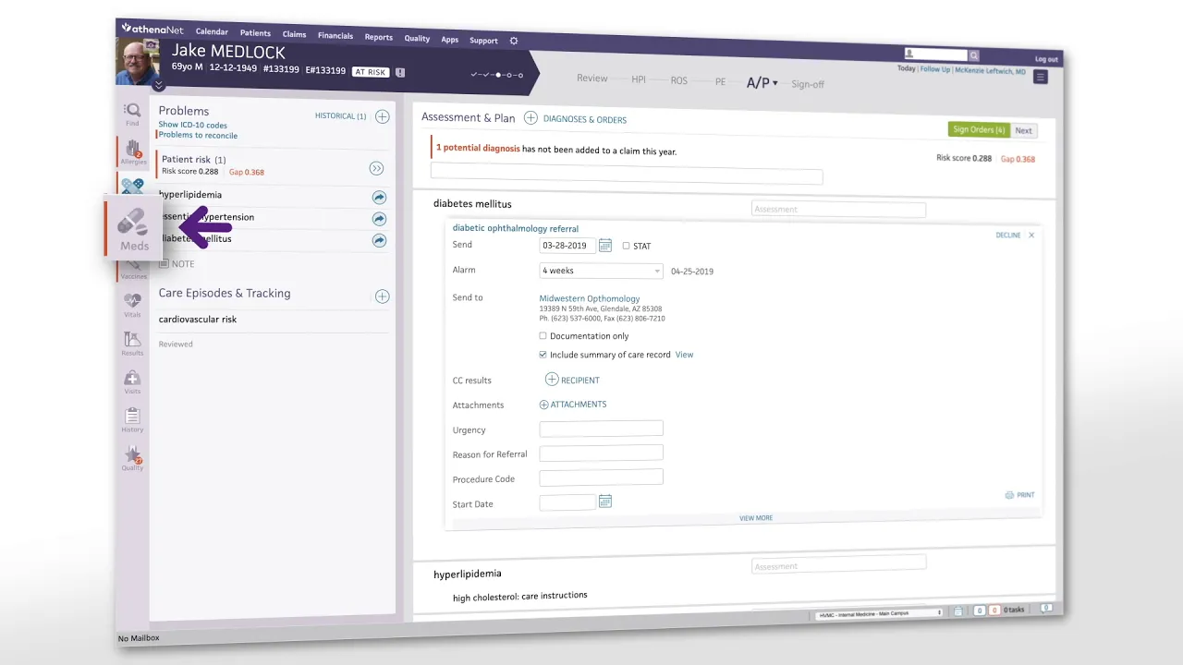The height and width of the screenshot is (665, 1183).
Task: Open the Visits sidebar section
Action: point(132,382)
